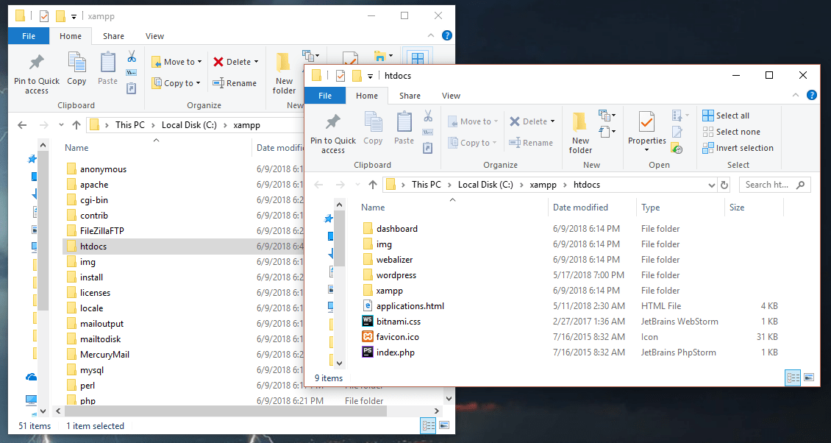
Task: Click Pin to Quick access in xampp window
Action: click(x=37, y=74)
